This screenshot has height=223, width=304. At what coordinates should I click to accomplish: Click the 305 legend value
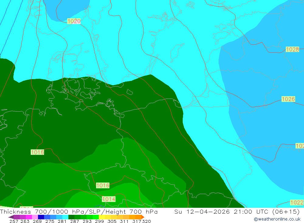[x=112, y=221]
